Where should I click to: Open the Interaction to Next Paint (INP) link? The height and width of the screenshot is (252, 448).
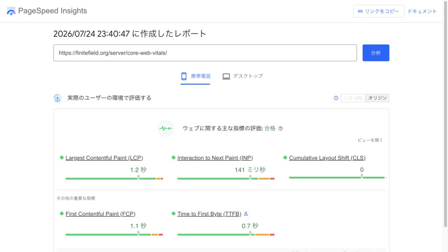(215, 158)
